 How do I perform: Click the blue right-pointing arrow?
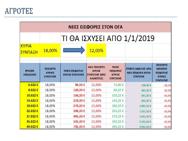tap(73, 51)
